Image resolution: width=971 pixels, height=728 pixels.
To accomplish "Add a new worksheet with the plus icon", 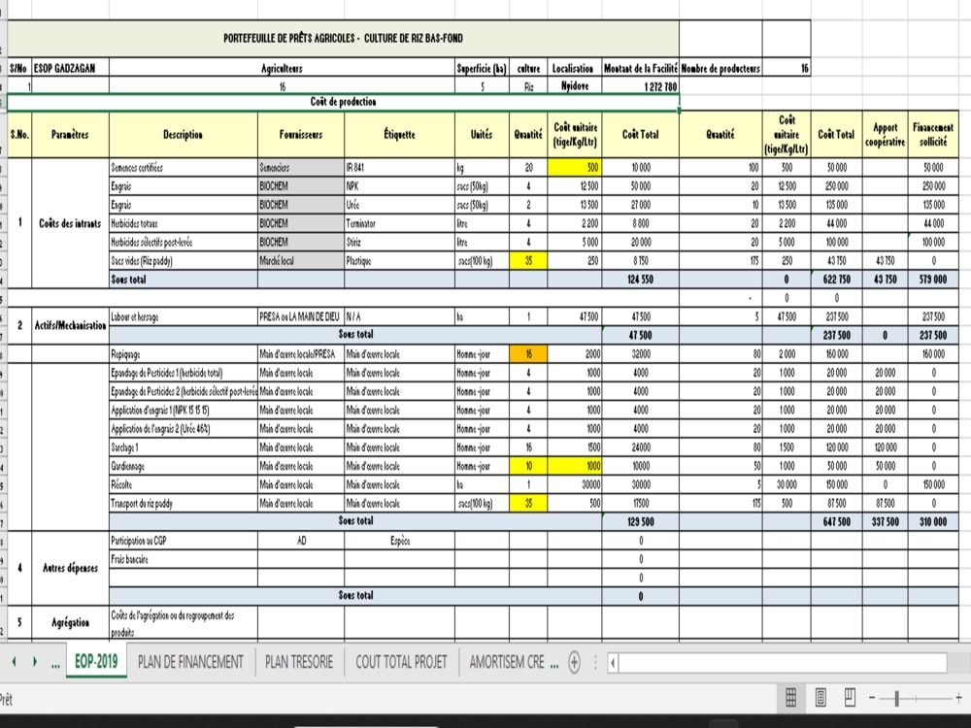I will [x=575, y=661].
